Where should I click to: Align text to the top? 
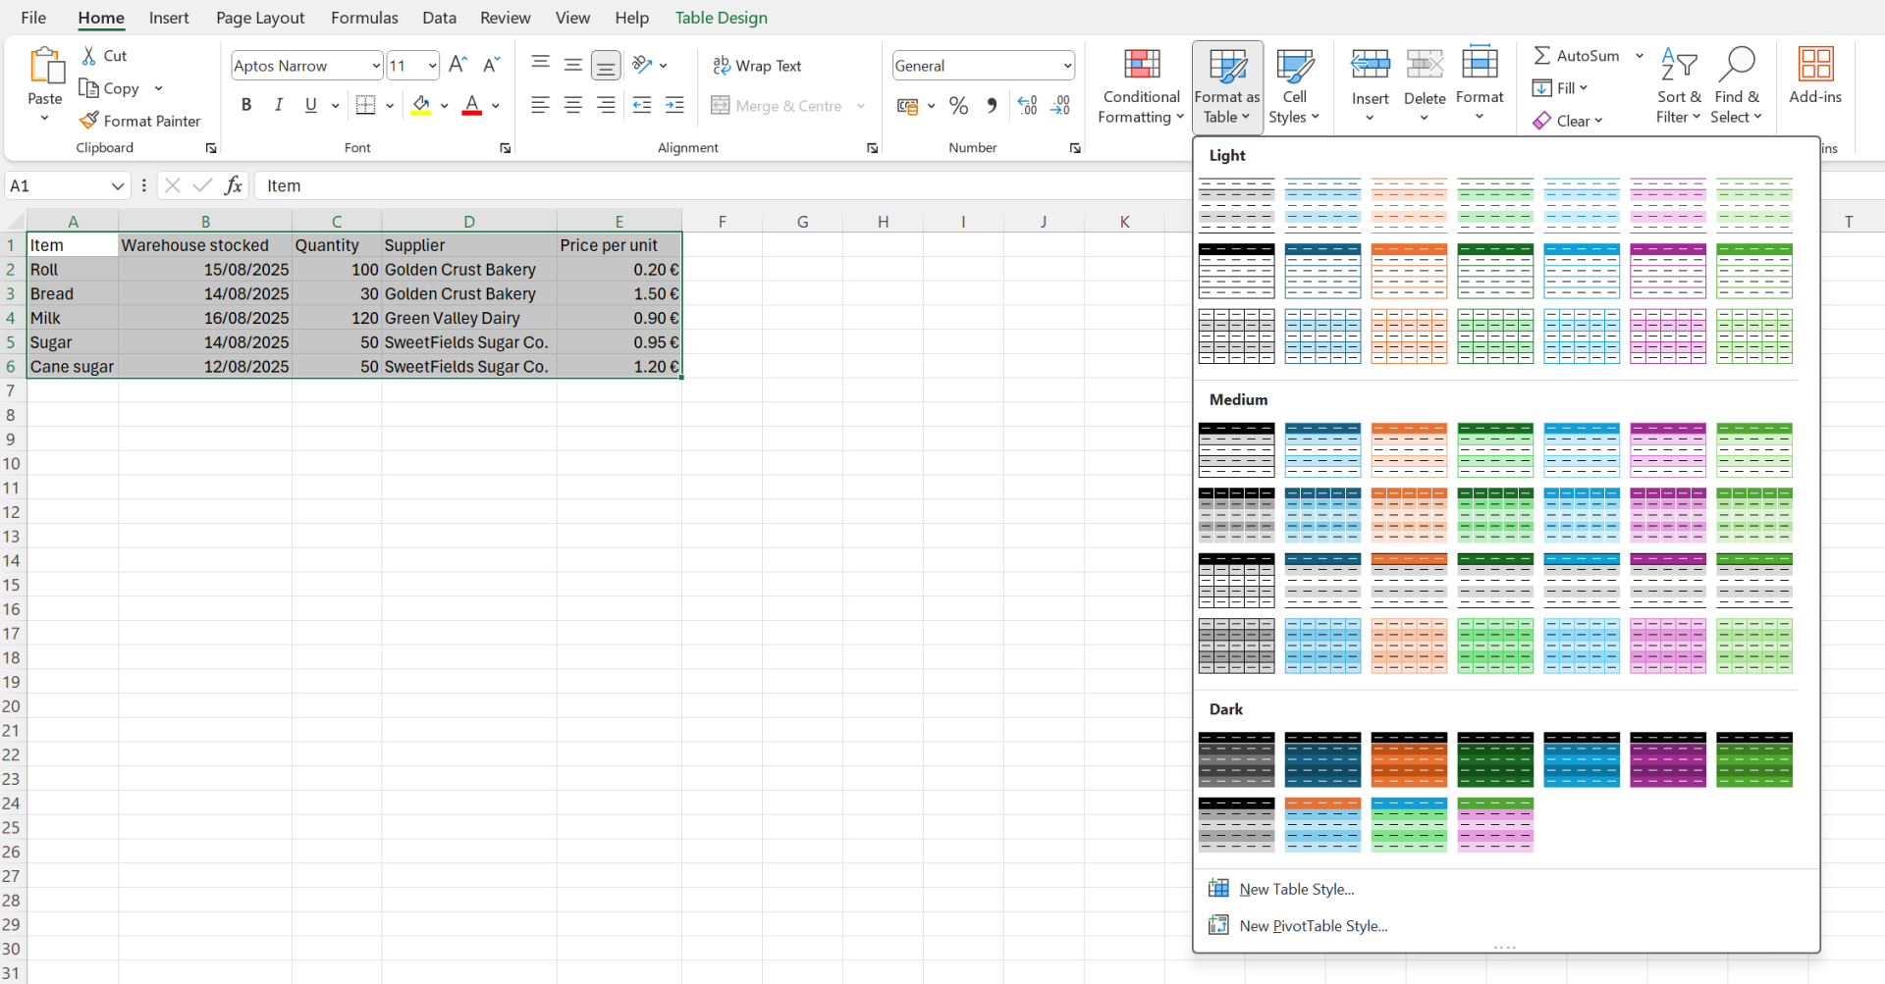tap(540, 65)
